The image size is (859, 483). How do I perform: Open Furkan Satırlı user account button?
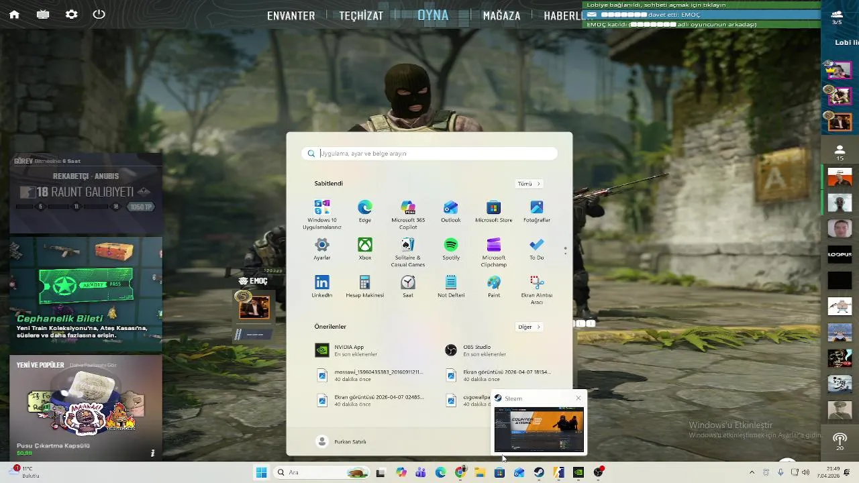click(342, 441)
